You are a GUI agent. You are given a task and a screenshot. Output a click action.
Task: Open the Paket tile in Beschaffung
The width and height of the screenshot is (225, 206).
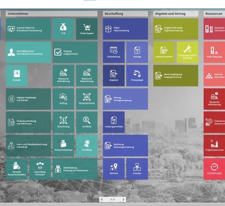coord(125,29)
